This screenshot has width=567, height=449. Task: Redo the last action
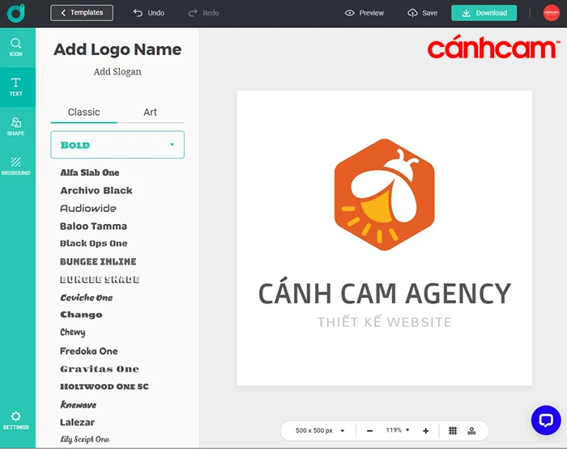coord(203,13)
